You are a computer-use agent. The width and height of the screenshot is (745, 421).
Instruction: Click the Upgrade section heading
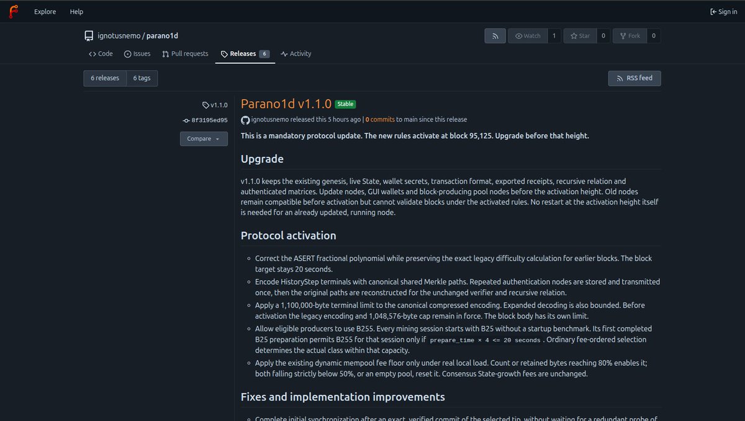tap(262, 159)
